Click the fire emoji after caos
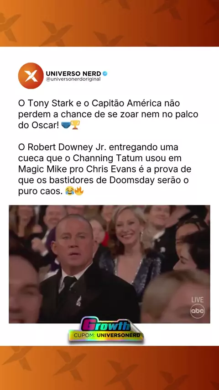The height and width of the screenshot is (390, 219). (79, 191)
